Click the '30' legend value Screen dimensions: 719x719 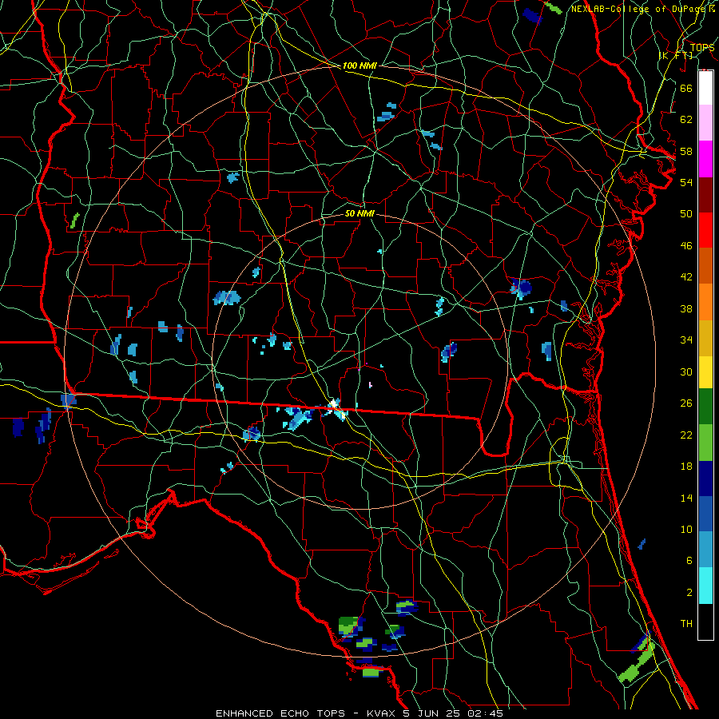686,371
